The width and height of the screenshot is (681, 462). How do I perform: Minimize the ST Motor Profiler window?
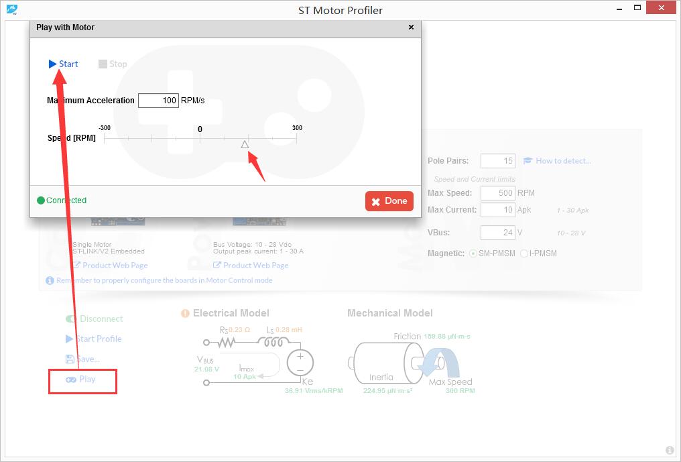(x=620, y=9)
